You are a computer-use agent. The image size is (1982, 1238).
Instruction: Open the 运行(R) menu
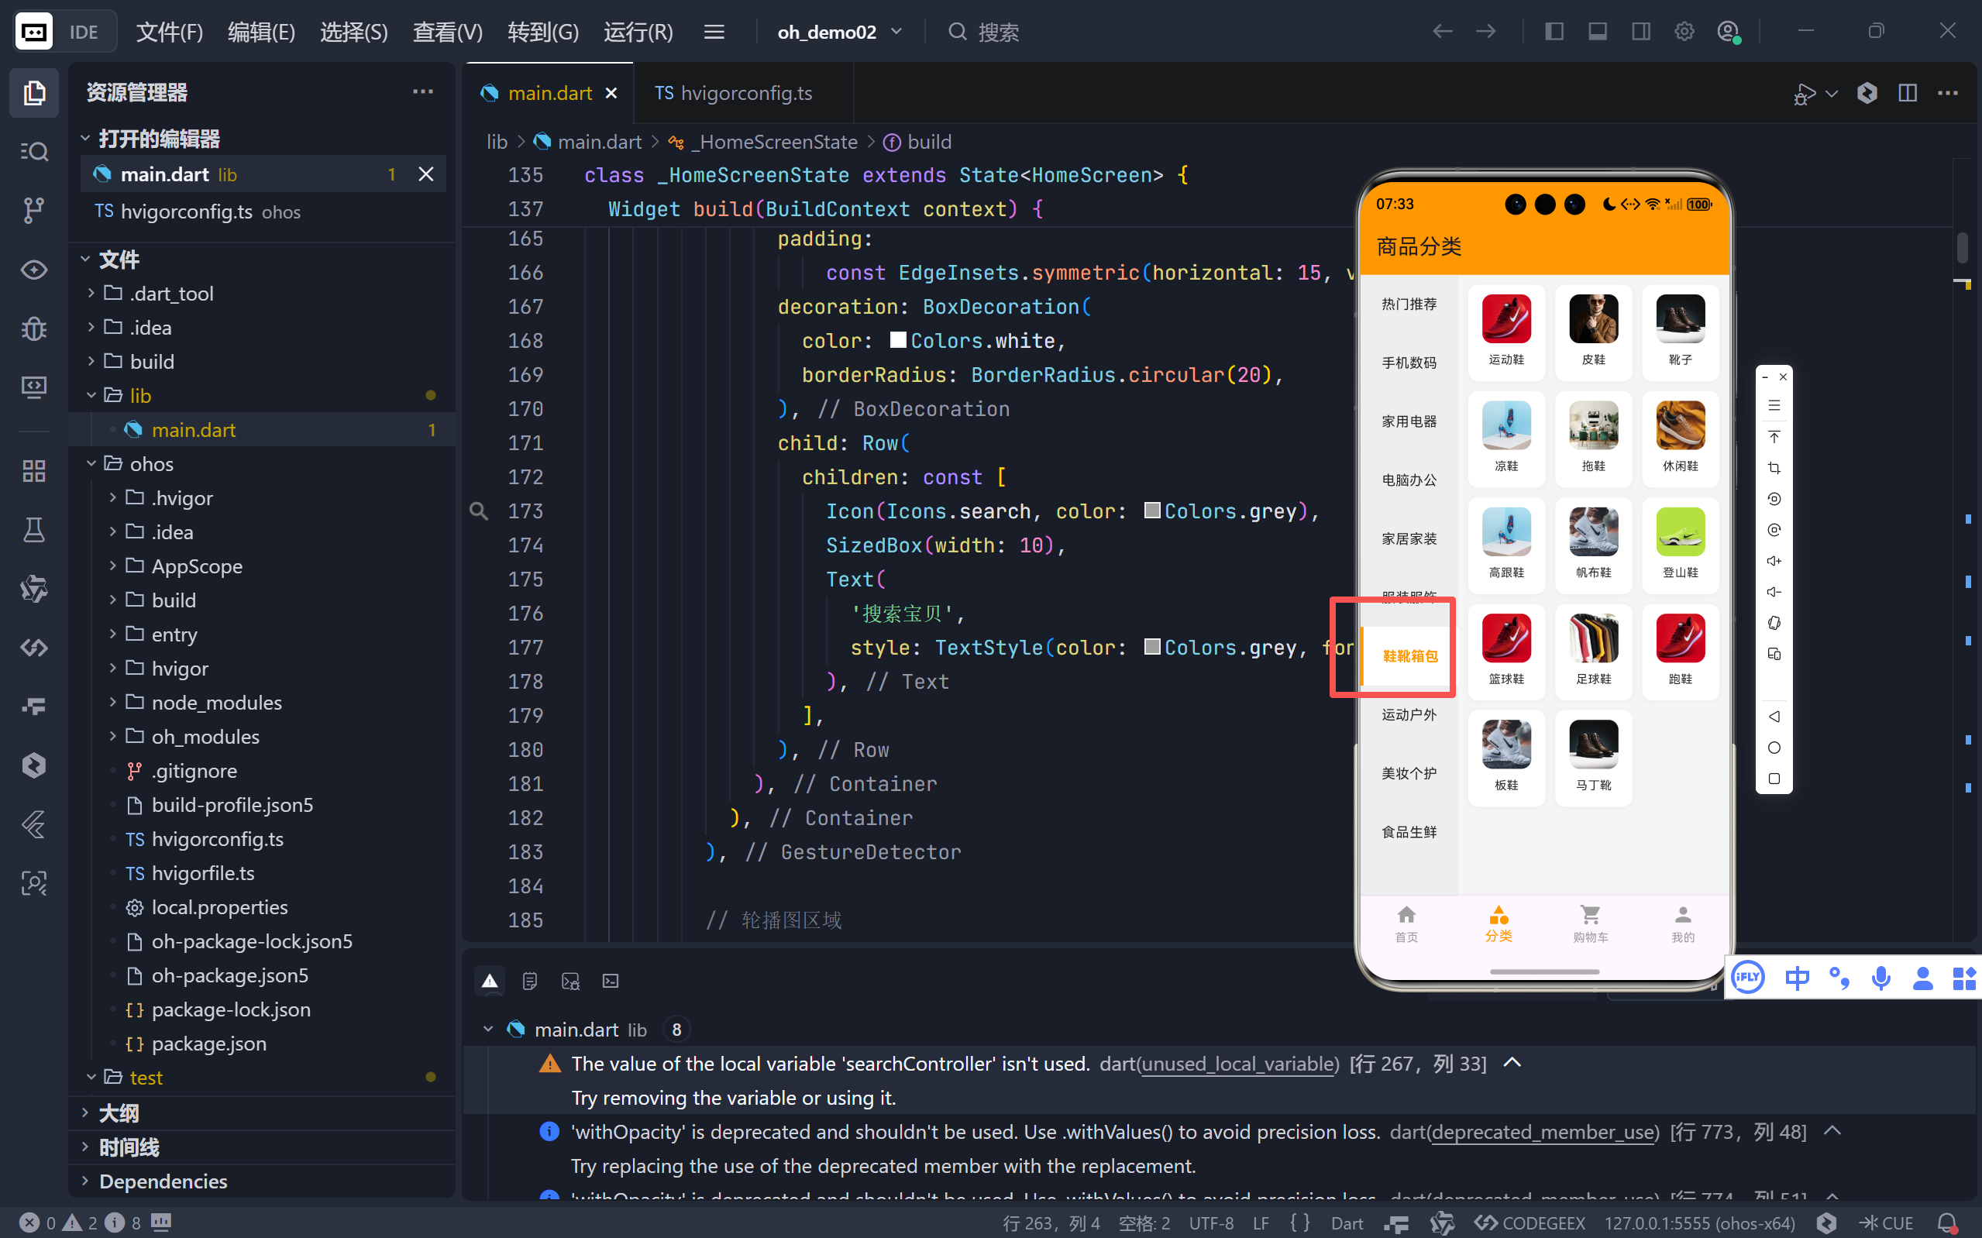click(638, 32)
